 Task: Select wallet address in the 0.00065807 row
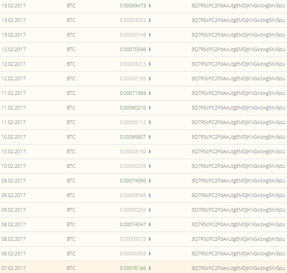[238, 137]
